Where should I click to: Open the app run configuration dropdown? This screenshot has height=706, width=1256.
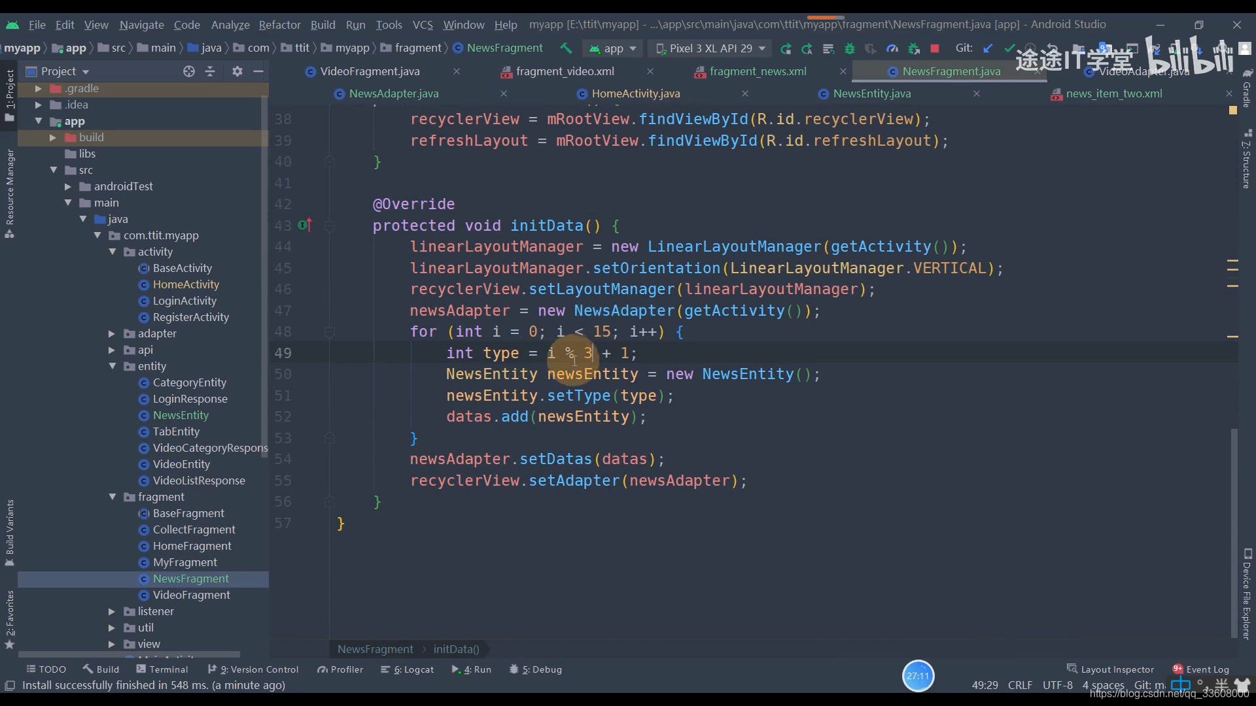pyautogui.click(x=613, y=48)
